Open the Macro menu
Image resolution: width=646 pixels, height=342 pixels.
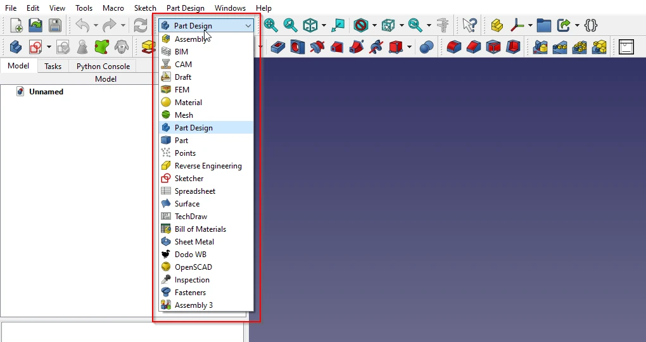[x=113, y=8]
